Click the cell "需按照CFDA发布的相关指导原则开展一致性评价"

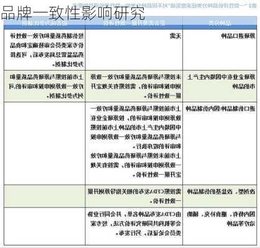pos(134,197)
